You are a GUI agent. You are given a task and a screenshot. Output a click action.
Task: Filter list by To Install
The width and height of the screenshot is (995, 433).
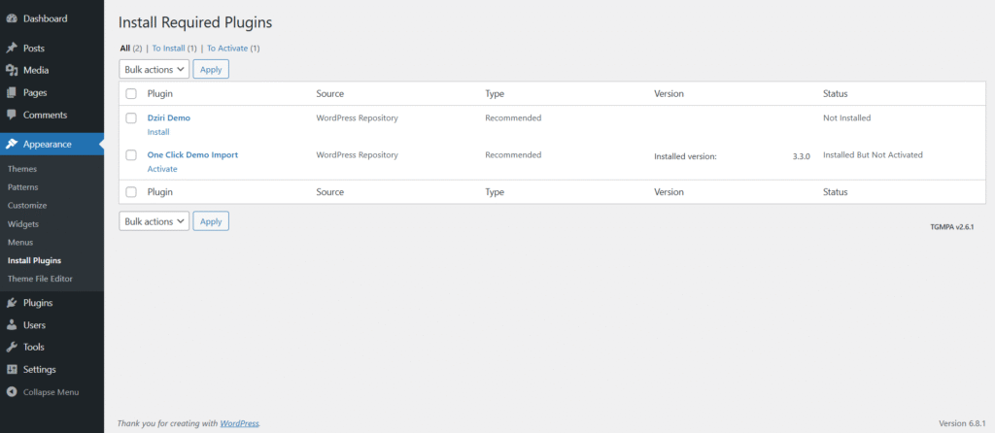(x=169, y=49)
